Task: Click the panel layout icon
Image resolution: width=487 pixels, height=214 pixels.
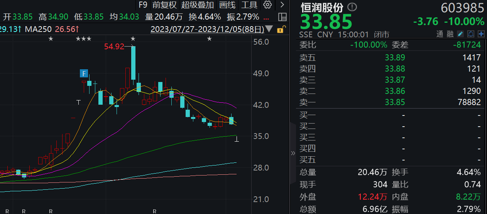Action: click(282, 17)
